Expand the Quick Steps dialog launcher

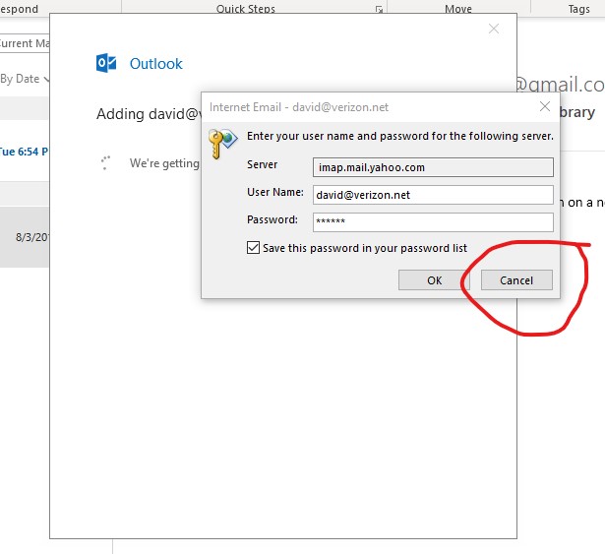click(x=379, y=9)
